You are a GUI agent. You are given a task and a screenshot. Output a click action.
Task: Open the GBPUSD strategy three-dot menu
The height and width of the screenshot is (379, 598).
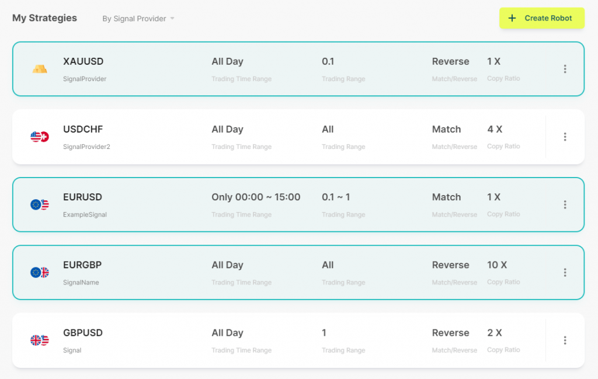click(565, 340)
